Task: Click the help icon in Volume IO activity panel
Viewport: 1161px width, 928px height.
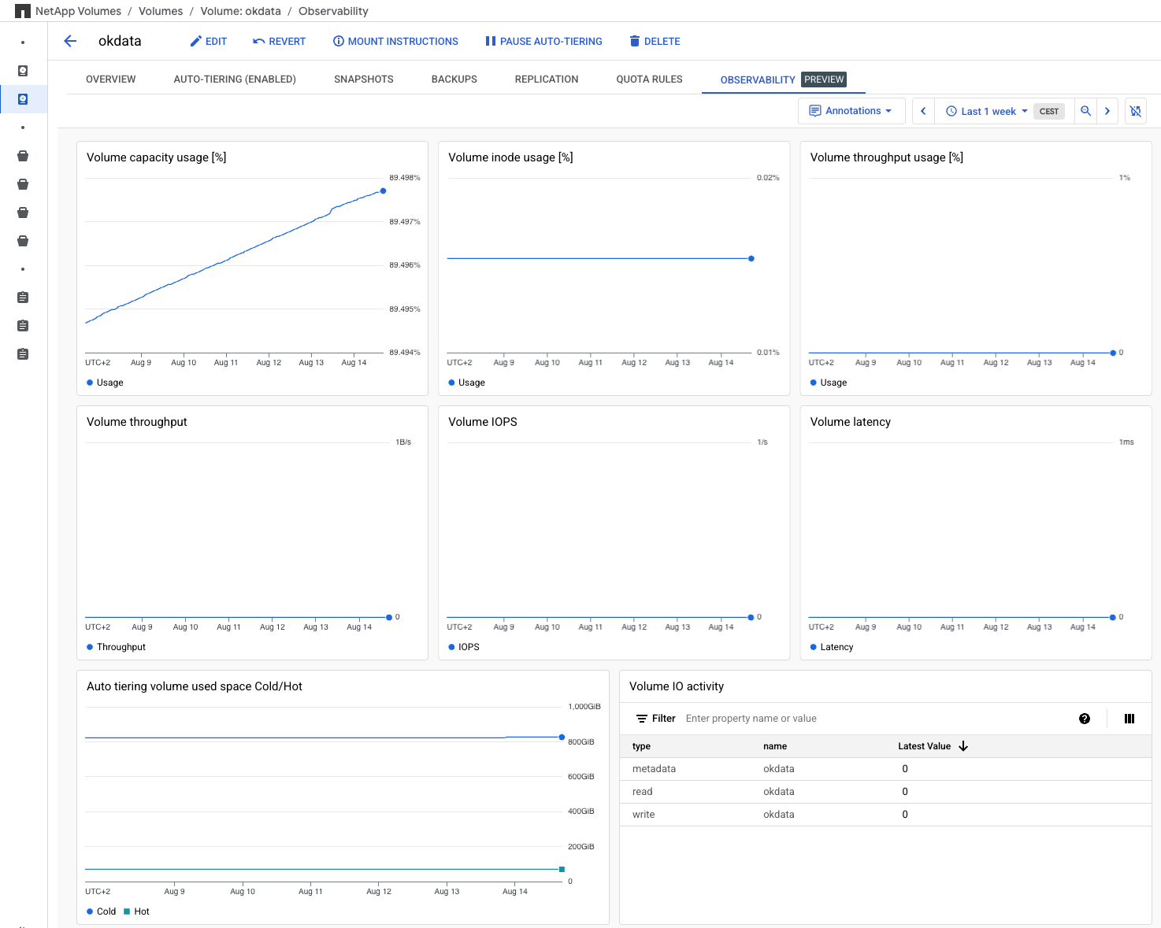Action: coord(1085,719)
